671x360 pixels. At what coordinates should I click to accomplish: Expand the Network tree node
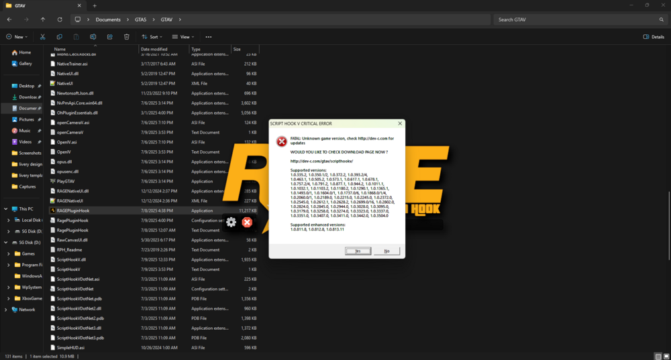click(x=5, y=310)
